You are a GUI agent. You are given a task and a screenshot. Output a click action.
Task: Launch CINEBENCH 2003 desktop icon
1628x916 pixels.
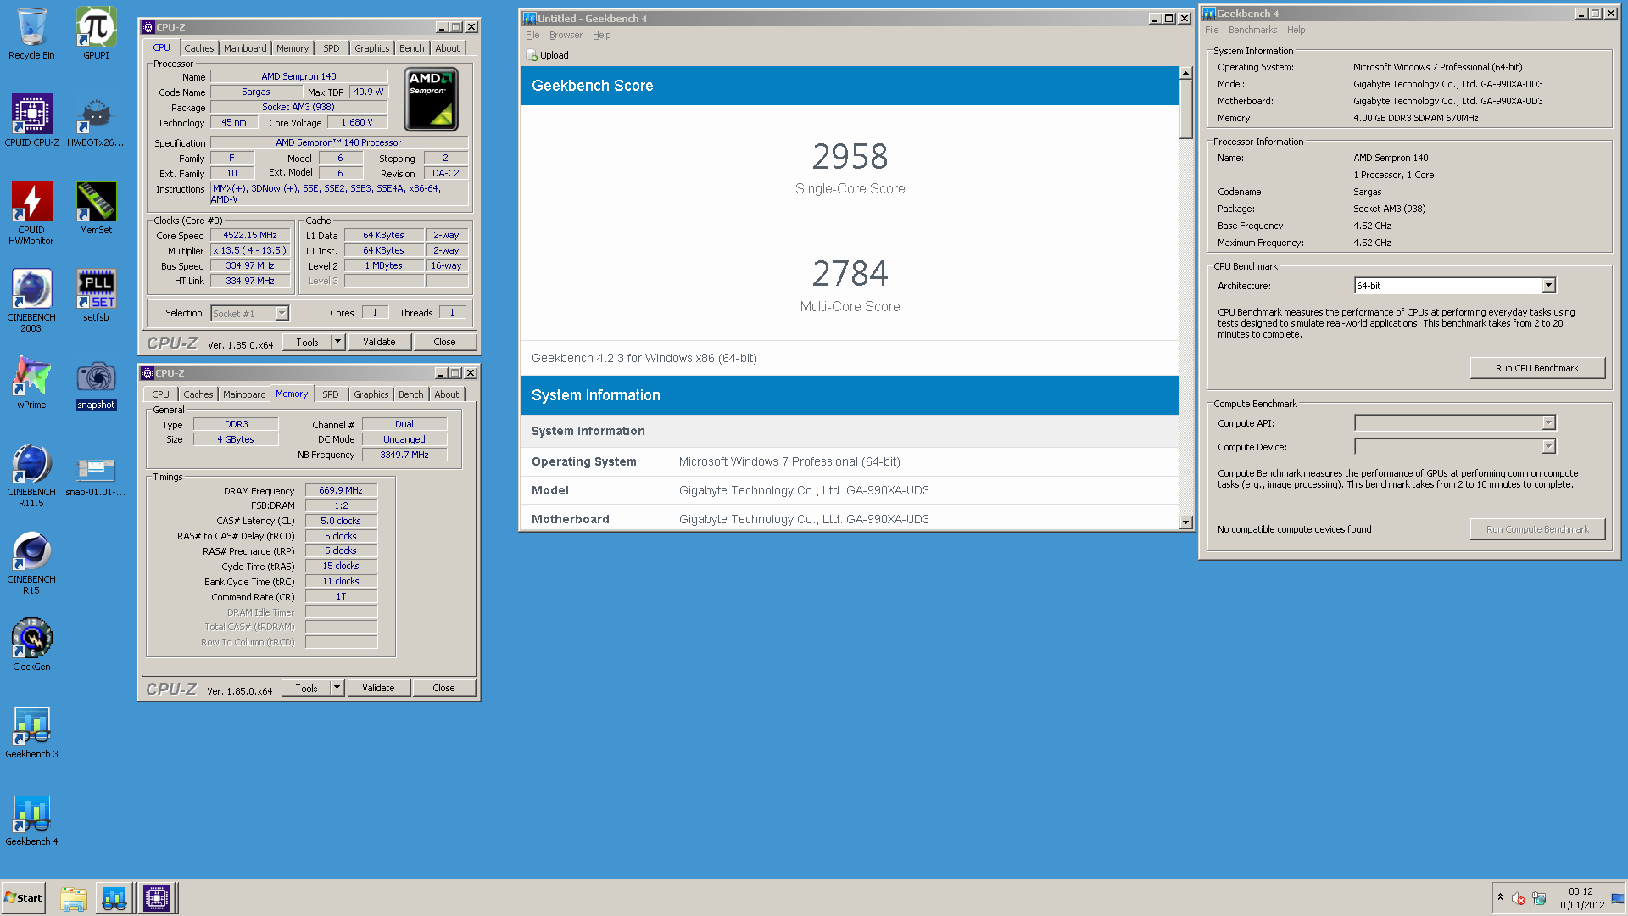coord(31,300)
